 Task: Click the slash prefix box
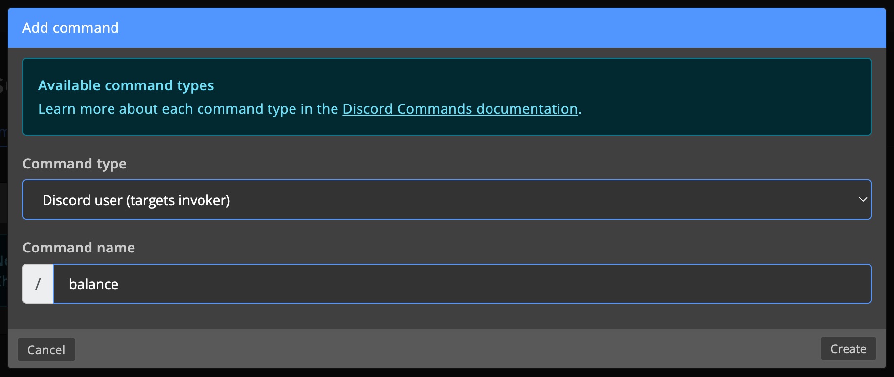pyautogui.click(x=38, y=284)
